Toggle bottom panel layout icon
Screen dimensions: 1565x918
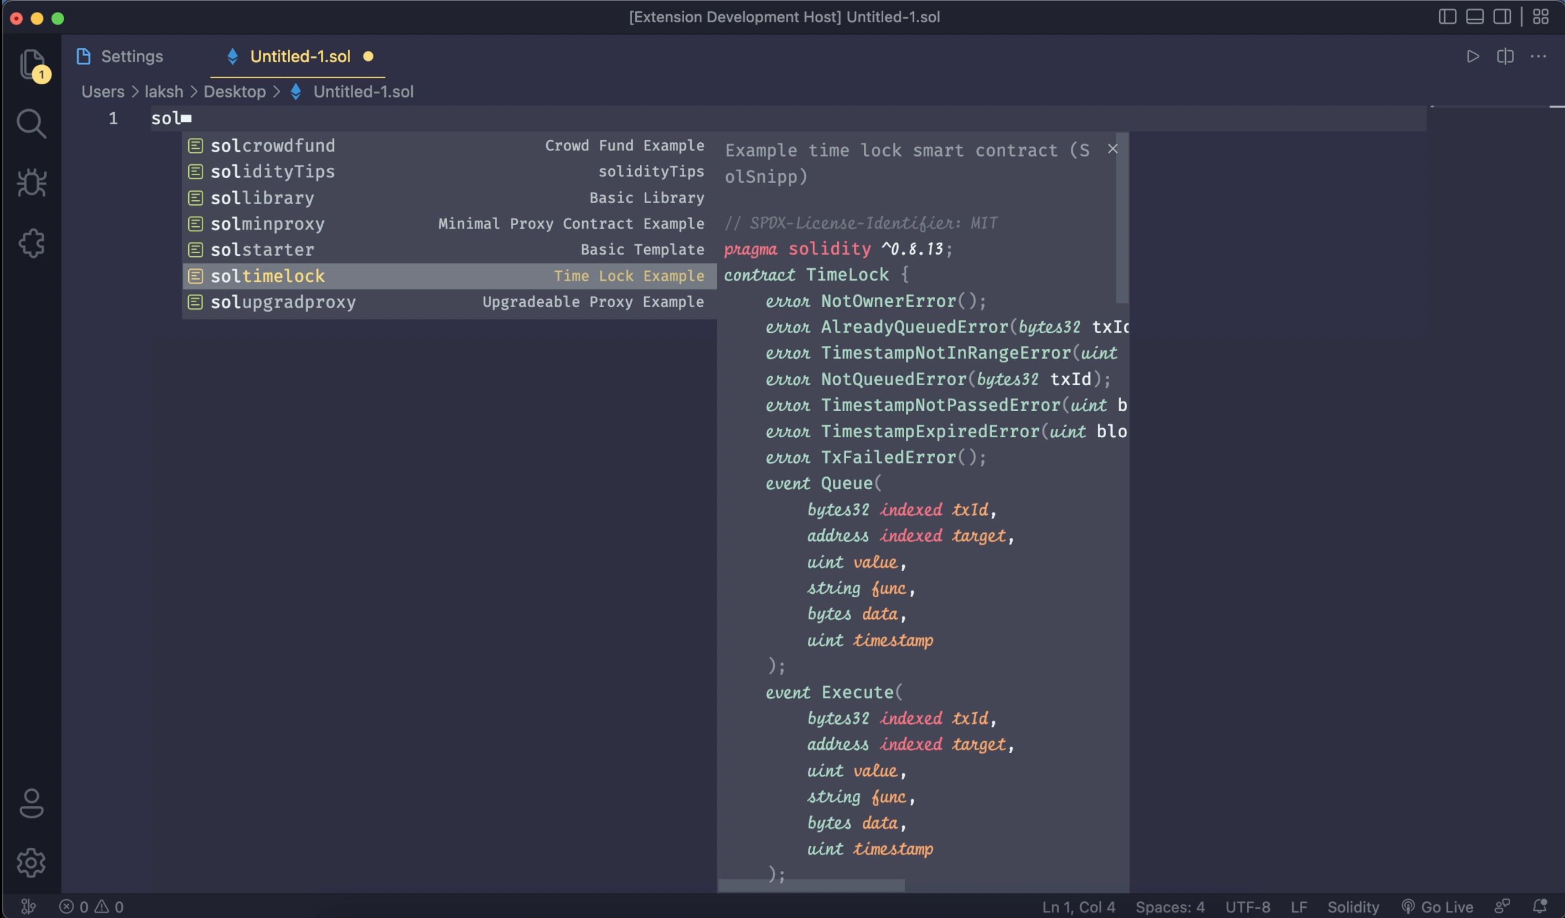1475,17
